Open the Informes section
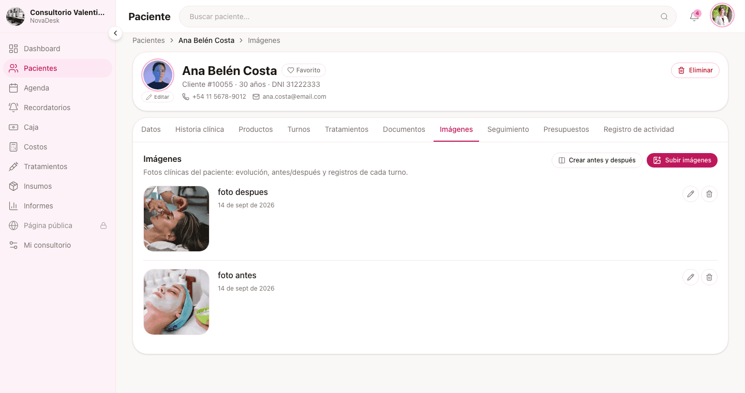 [x=57, y=206]
